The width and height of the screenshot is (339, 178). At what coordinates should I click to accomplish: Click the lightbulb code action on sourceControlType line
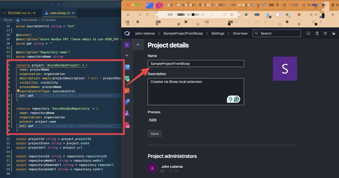click(18, 91)
